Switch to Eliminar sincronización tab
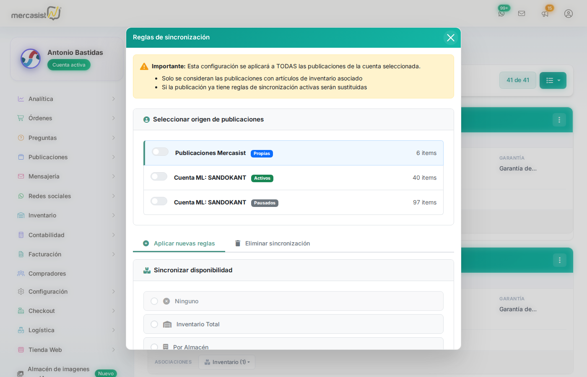 [273, 243]
